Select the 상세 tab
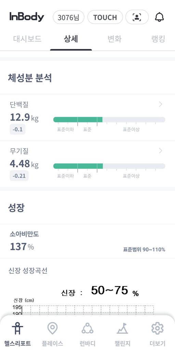175x355 pixels. [71, 39]
